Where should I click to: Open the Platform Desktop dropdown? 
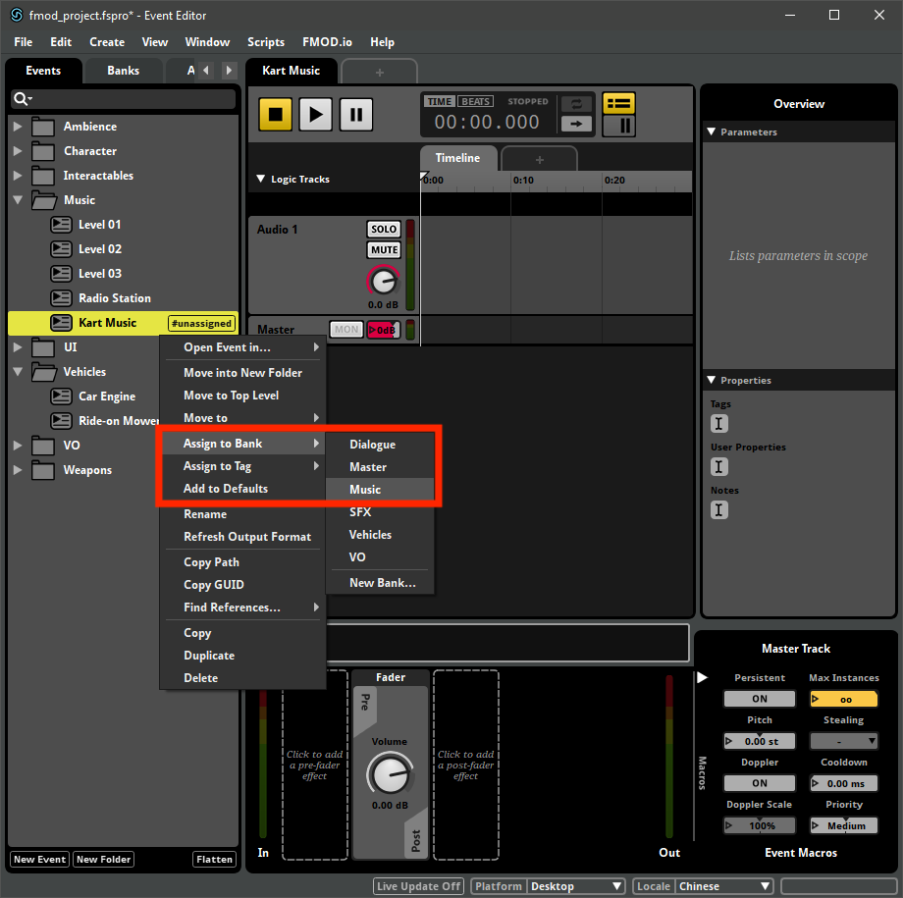tap(576, 885)
